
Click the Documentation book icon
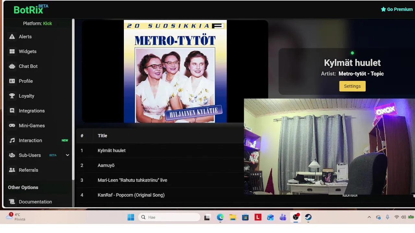12,202
